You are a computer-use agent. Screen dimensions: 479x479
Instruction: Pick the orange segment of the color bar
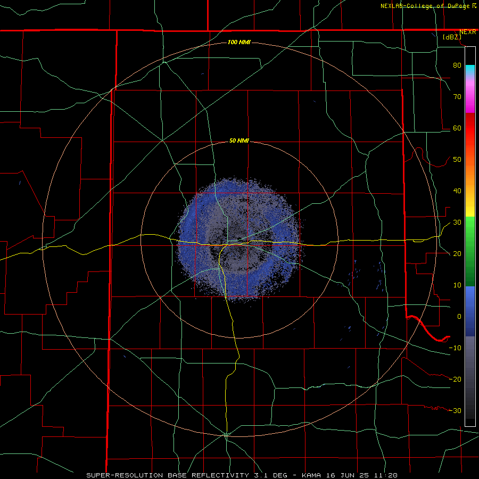click(x=470, y=177)
